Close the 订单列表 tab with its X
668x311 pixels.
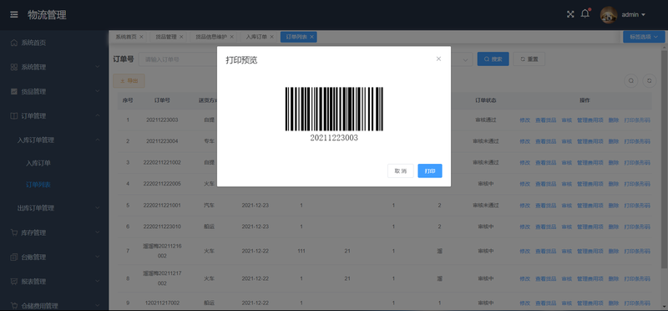(x=311, y=37)
